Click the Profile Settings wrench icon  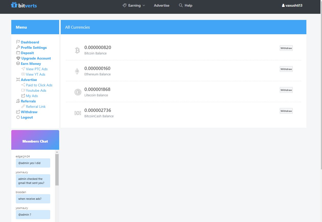pyautogui.click(x=18, y=48)
